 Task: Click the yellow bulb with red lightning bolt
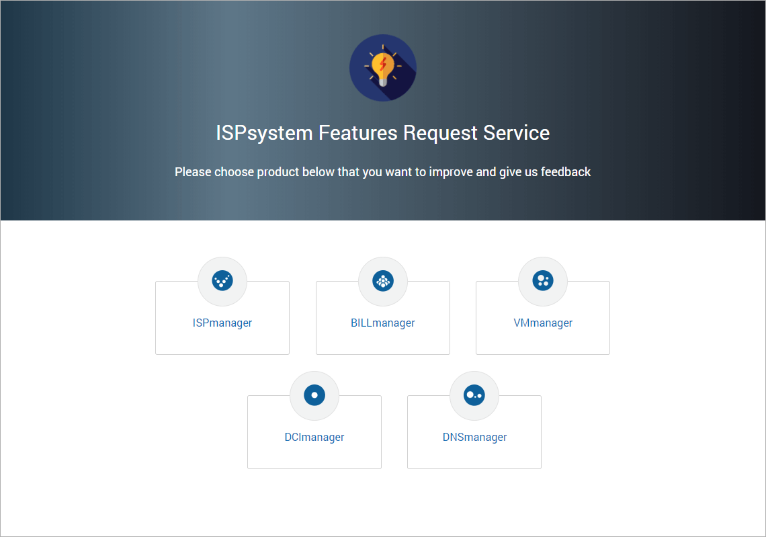(383, 67)
